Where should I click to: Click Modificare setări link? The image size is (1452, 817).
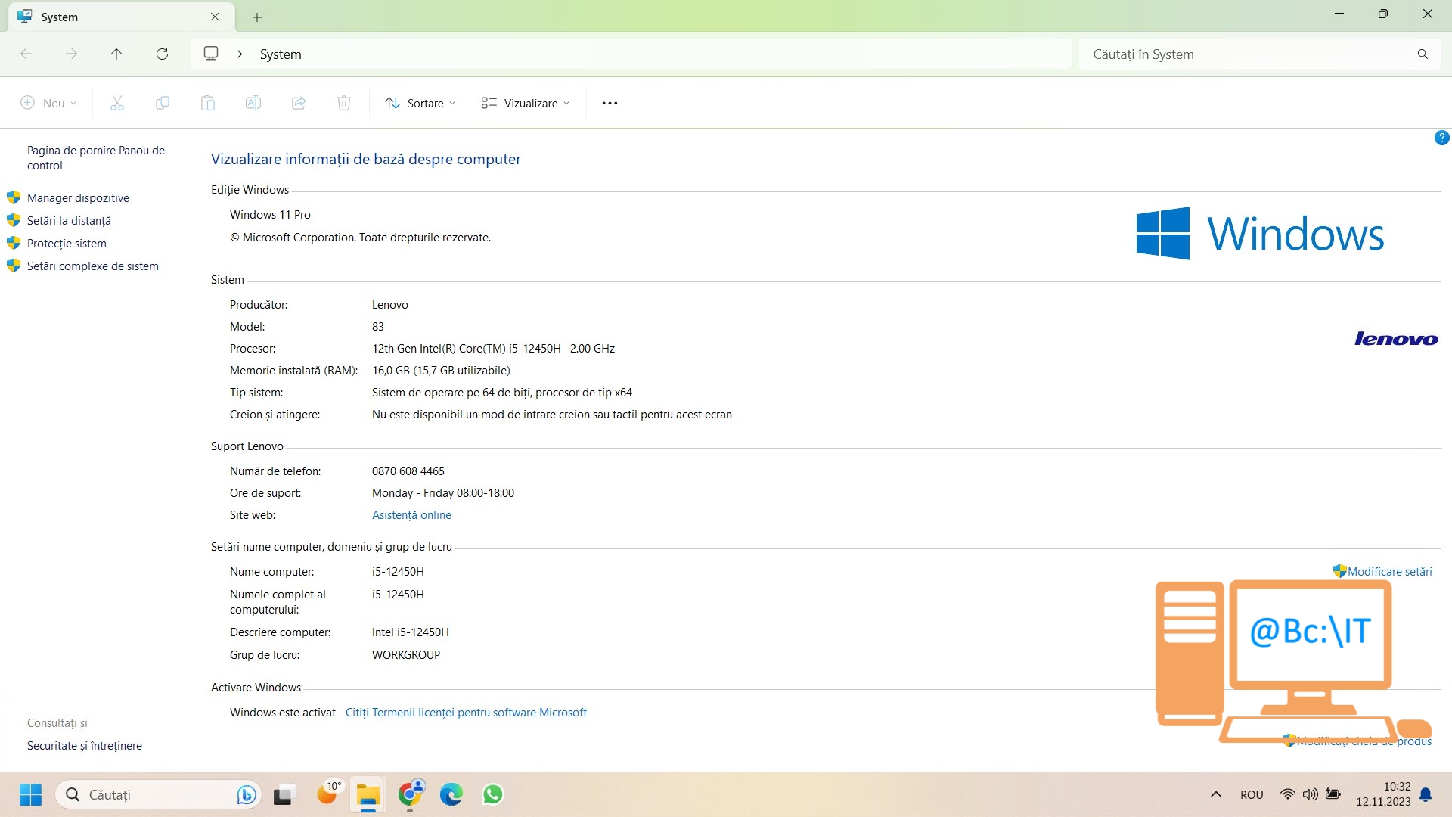click(1389, 572)
